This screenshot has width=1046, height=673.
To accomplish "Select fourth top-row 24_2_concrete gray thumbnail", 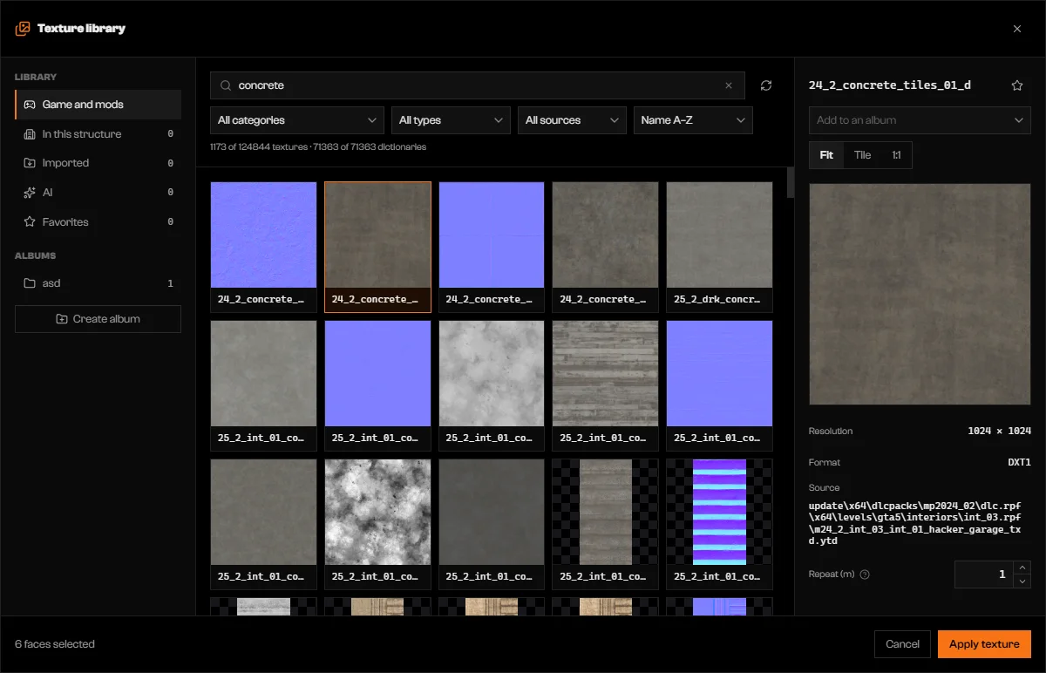I will pos(605,247).
